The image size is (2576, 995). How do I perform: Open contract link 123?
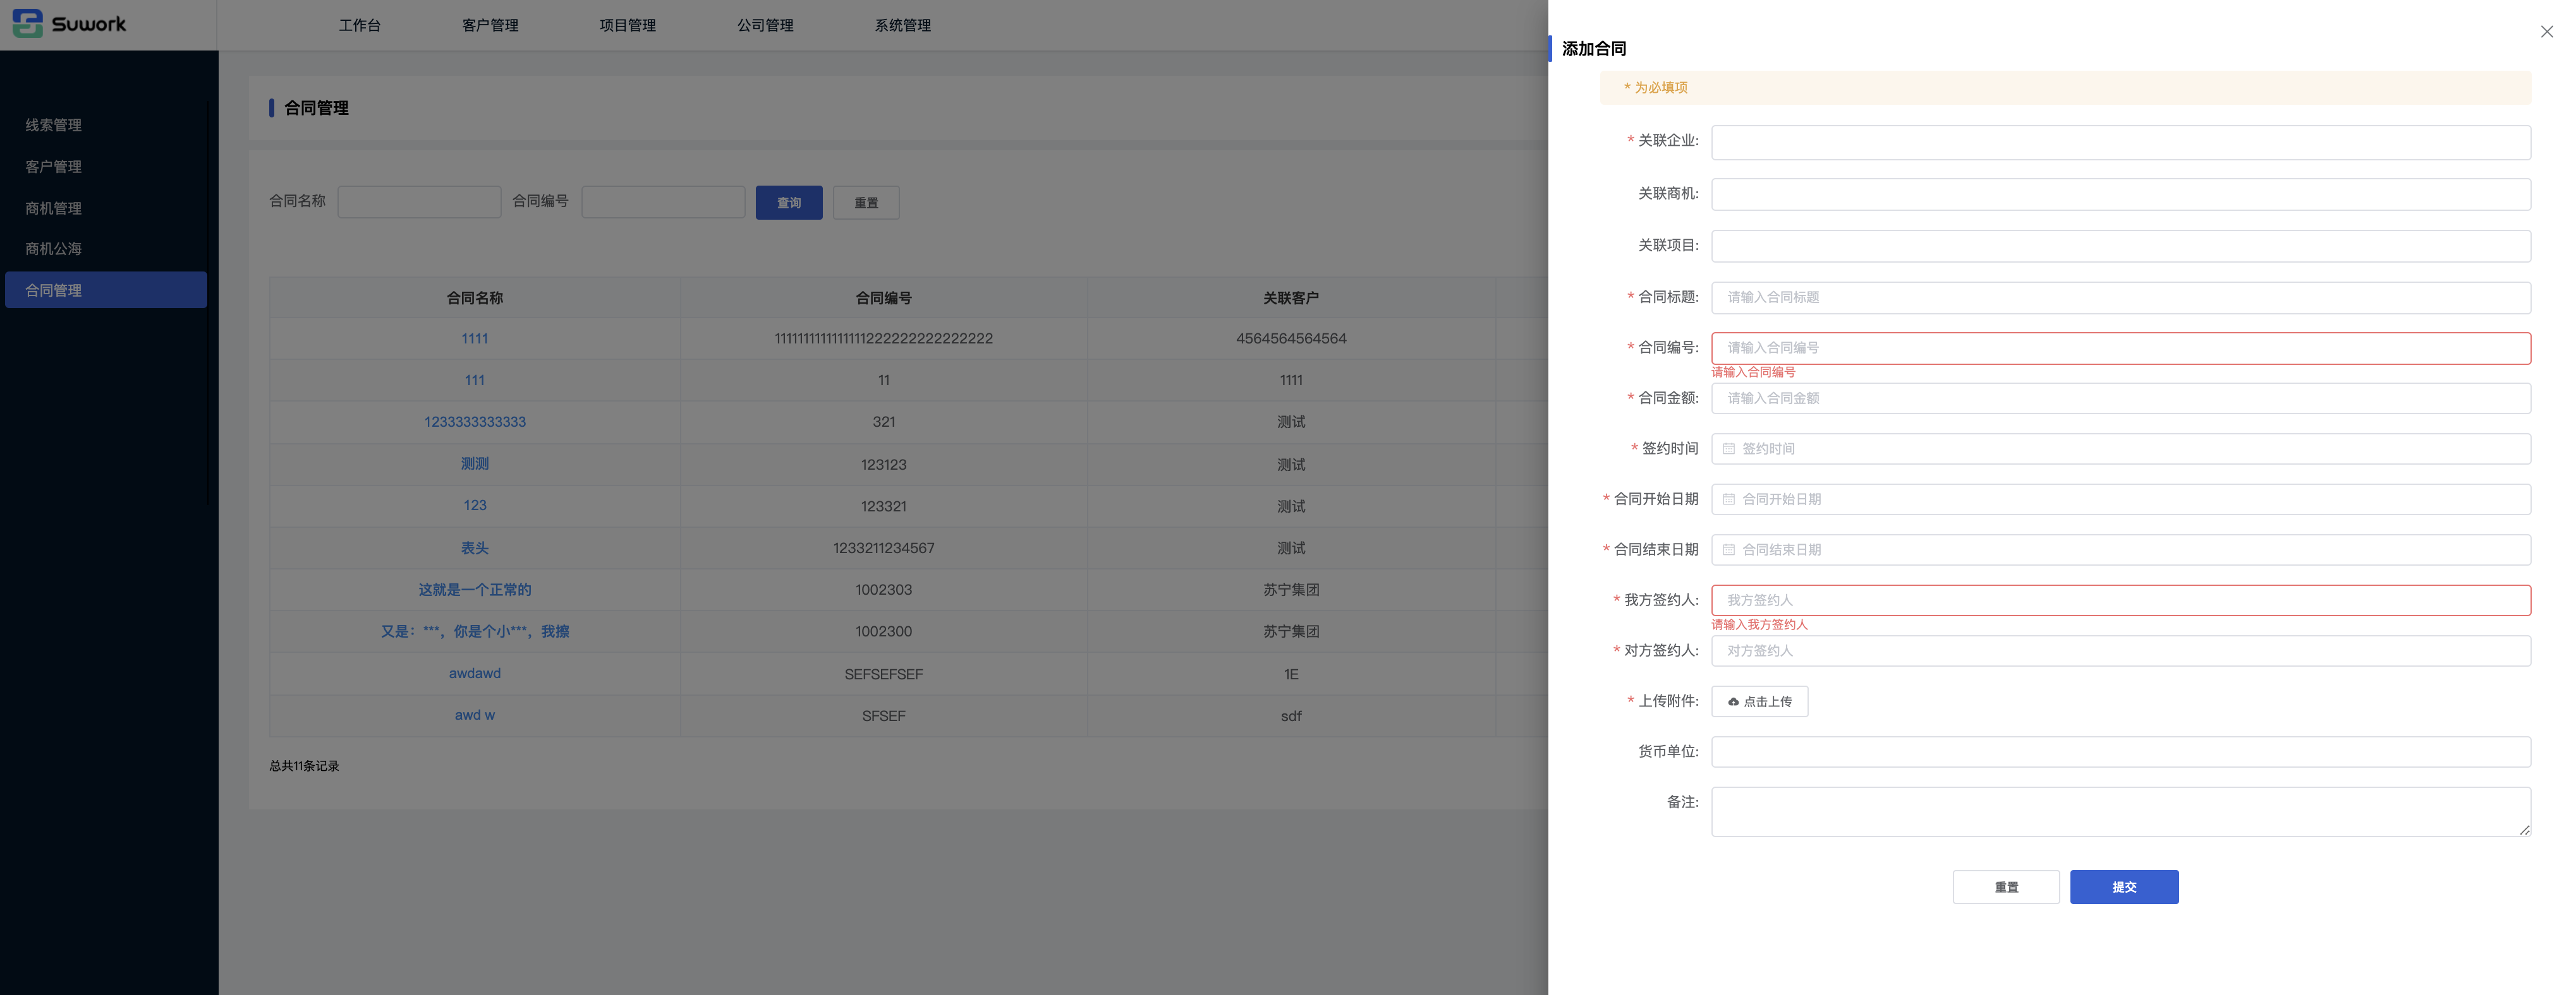tap(475, 506)
